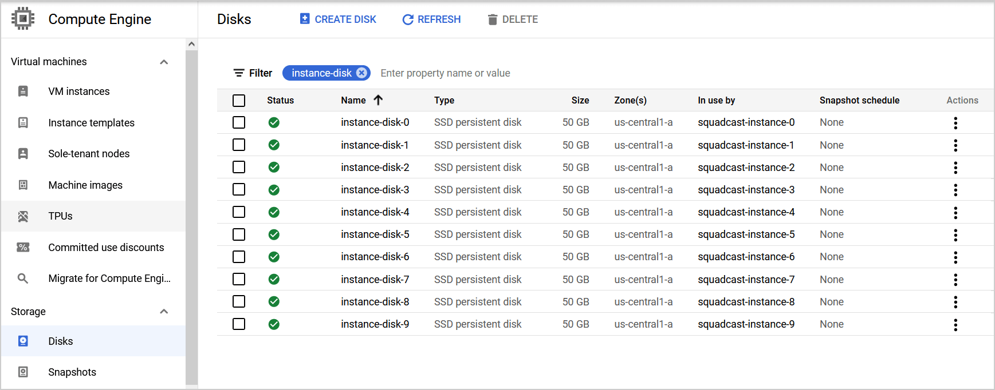The width and height of the screenshot is (995, 390).
Task: Click the Compute Engine chip icon
Action: point(23,19)
